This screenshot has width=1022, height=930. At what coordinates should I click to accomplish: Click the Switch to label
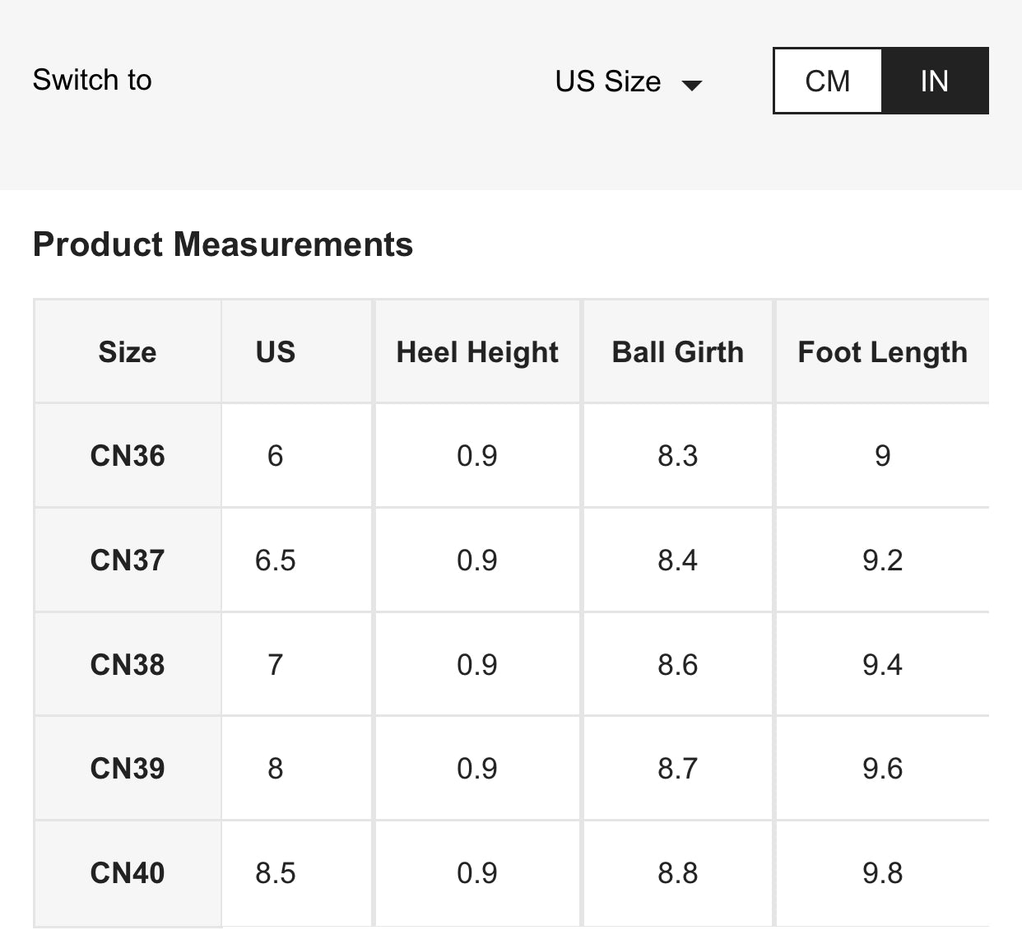[x=92, y=80]
